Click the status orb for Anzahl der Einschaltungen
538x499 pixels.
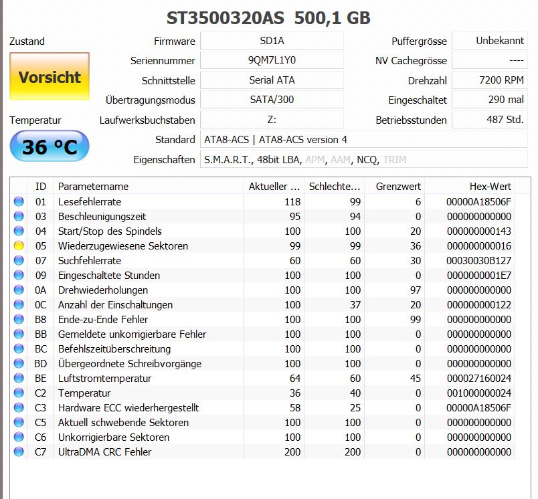[19, 305]
